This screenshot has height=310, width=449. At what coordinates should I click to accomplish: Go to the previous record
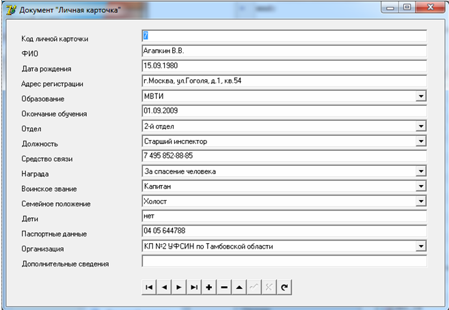pos(163,287)
